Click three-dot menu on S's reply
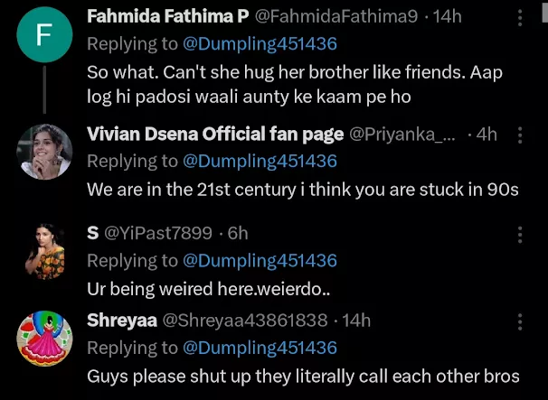 (x=519, y=233)
